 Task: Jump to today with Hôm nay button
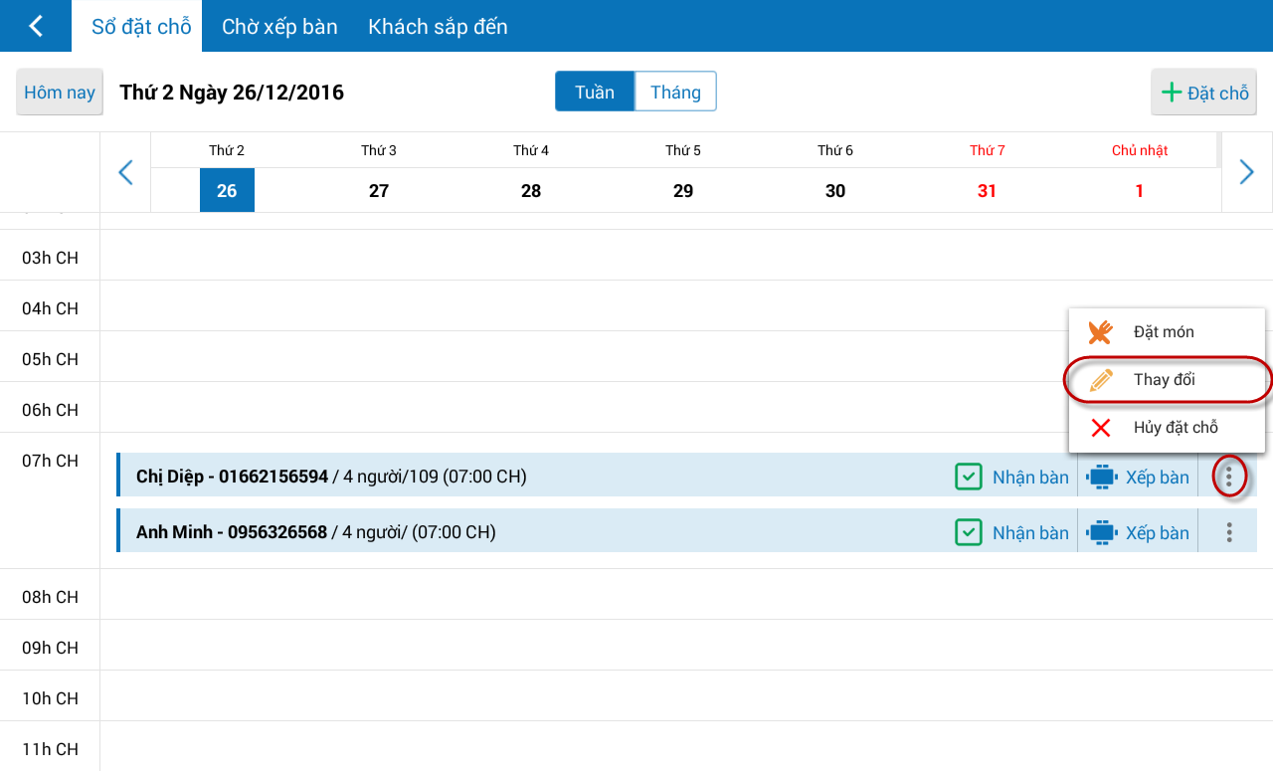click(x=60, y=93)
